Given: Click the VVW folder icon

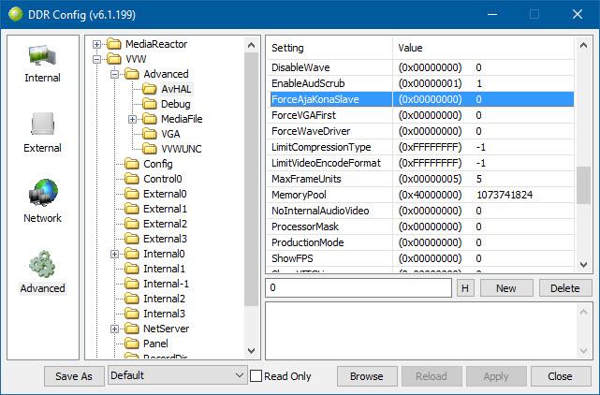Looking at the screenshot, I should pos(114,59).
